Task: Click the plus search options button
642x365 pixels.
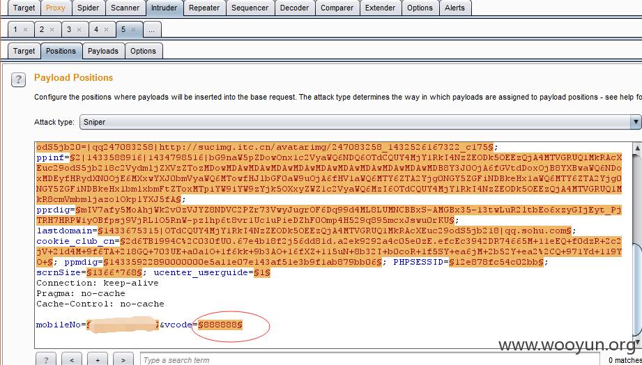Action: 98,359
